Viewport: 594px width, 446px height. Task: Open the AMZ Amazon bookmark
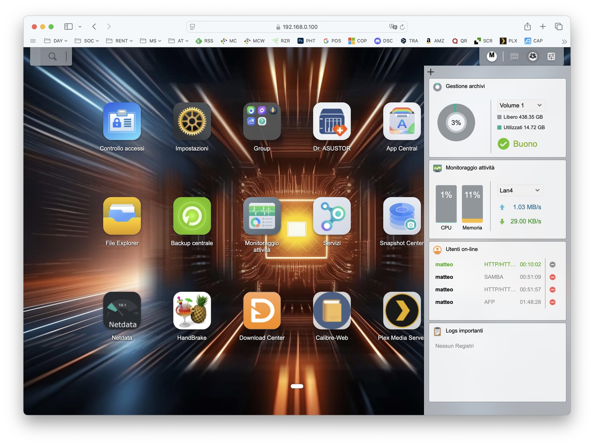coord(435,41)
